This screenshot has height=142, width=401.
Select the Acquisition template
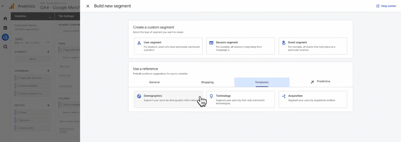(313, 99)
